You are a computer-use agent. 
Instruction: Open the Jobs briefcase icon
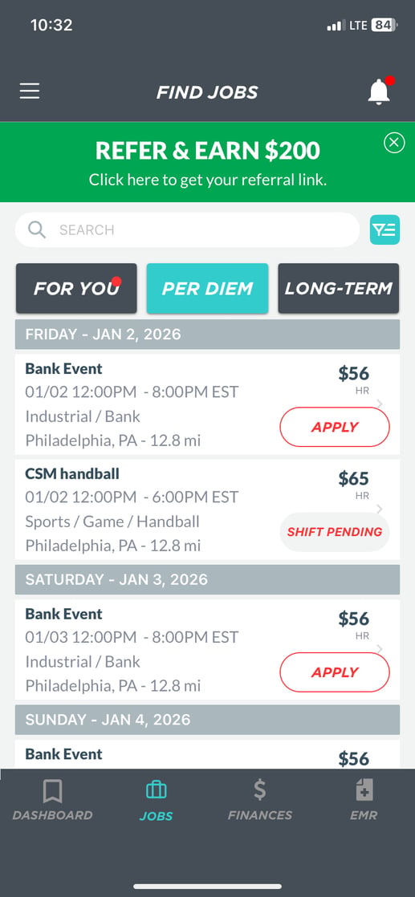coord(157,790)
